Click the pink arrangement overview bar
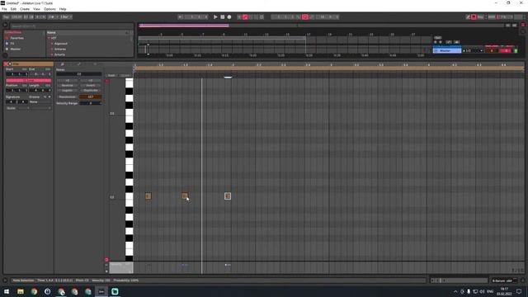 184,26
